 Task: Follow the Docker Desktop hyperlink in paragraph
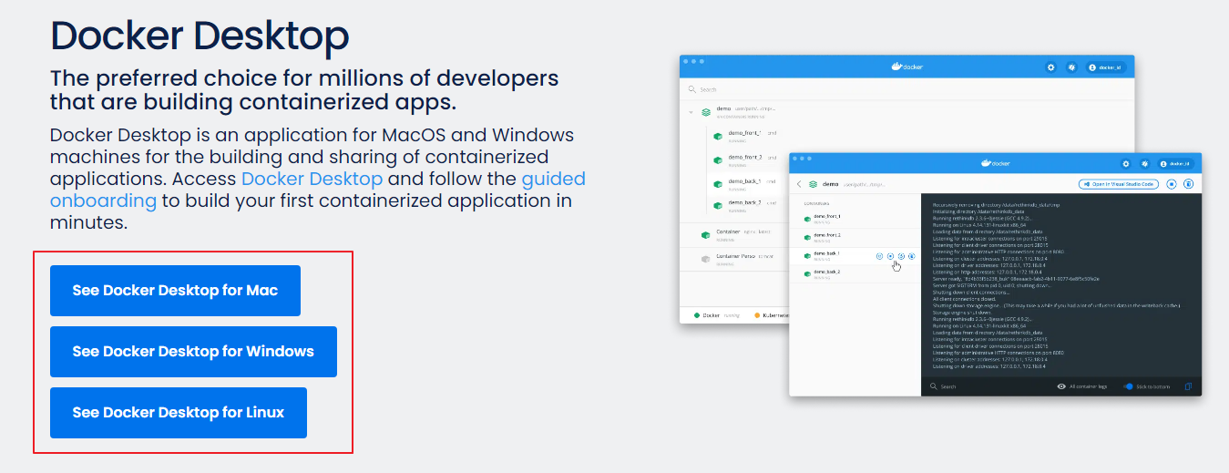tap(312, 179)
